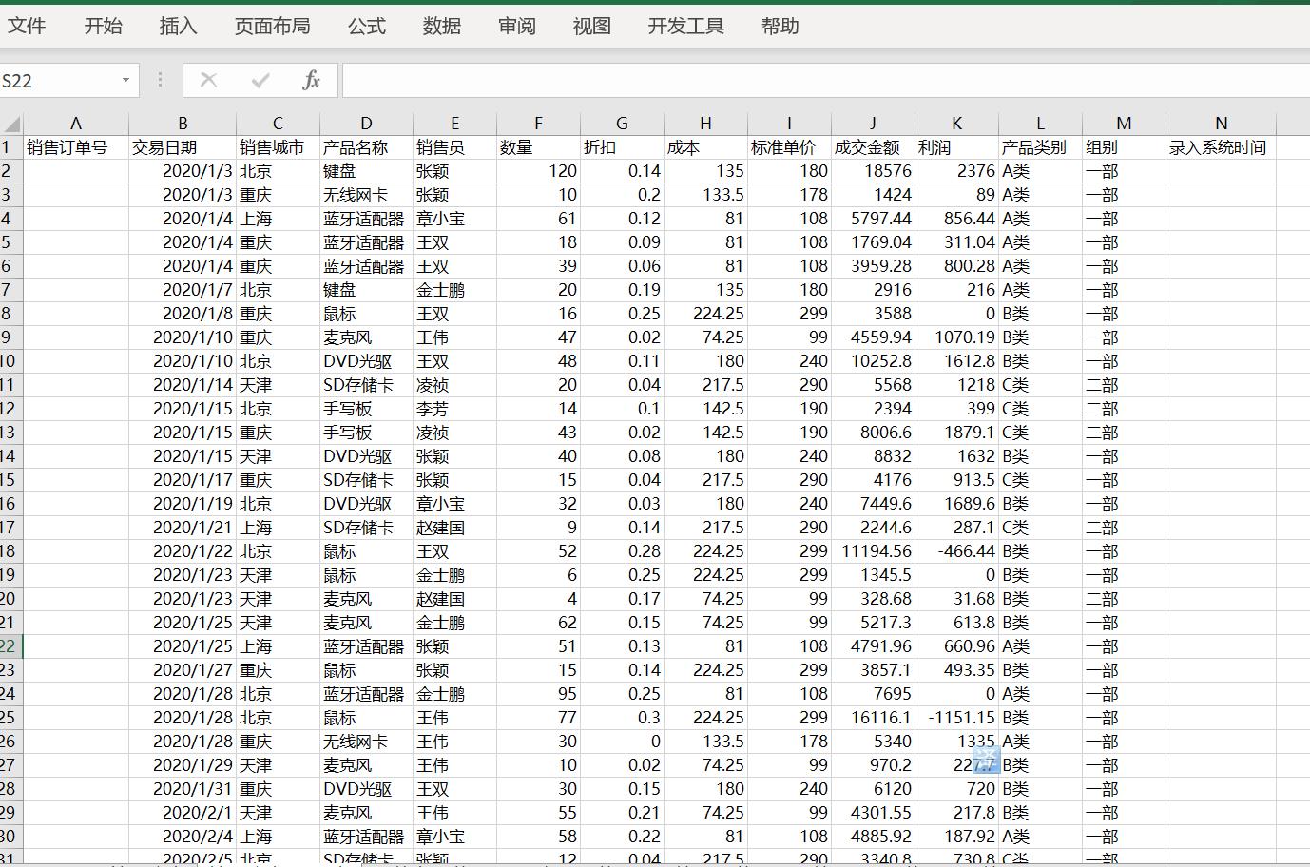The height and width of the screenshot is (867, 1310).
Task: Select 2020/2/1 date cell
Action: [x=183, y=813]
